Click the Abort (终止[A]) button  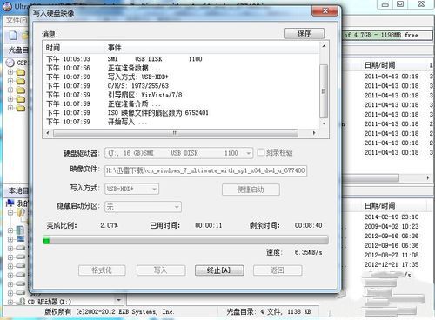(x=219, y=270)
